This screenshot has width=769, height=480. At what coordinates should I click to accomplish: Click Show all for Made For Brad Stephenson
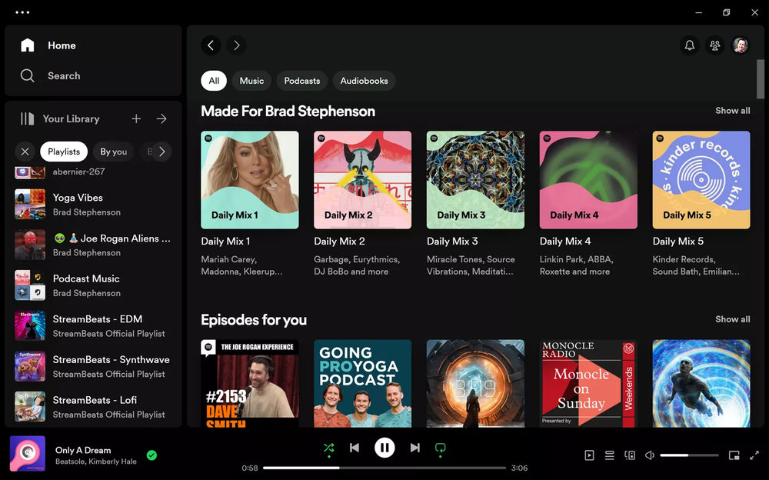(x=732, y=111)
